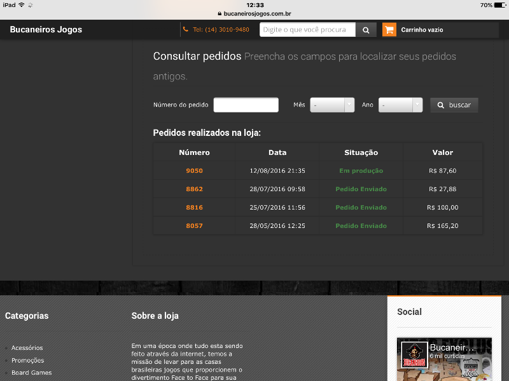
Task: Tap the bucaneirosjogos.com.br address bar
Action: click(254, 13)
